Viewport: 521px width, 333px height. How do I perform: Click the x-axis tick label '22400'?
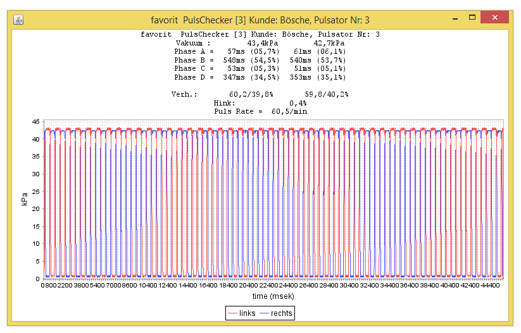[268, 285]
